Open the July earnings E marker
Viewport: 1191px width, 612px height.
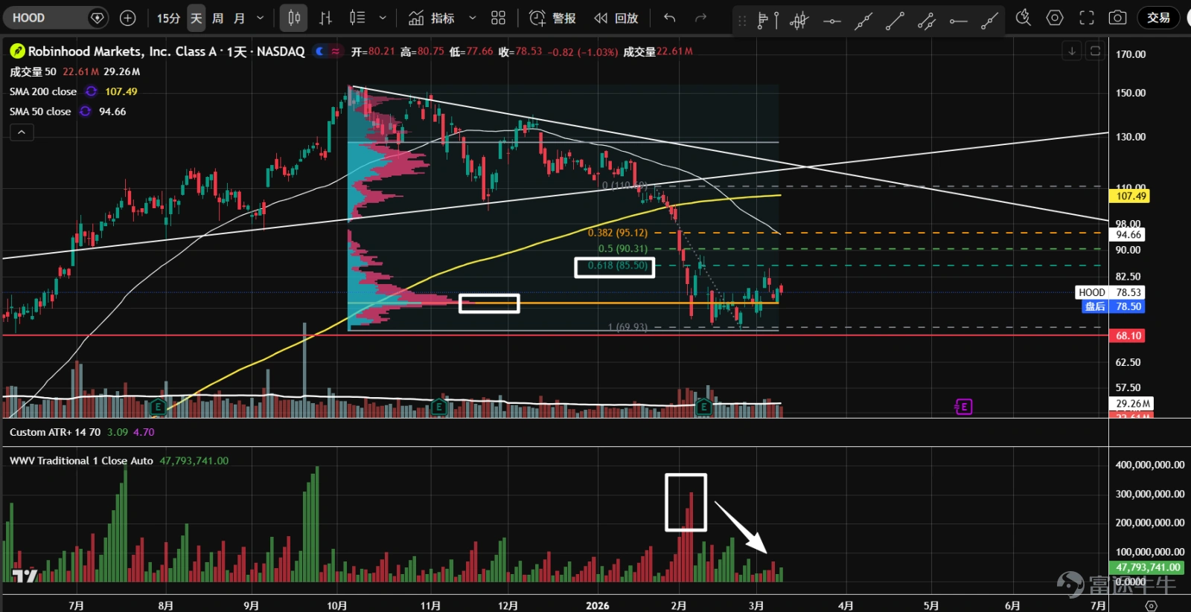coord(158,407)
